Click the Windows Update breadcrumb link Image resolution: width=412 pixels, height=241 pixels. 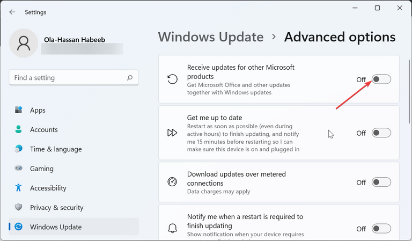point(211,37)
